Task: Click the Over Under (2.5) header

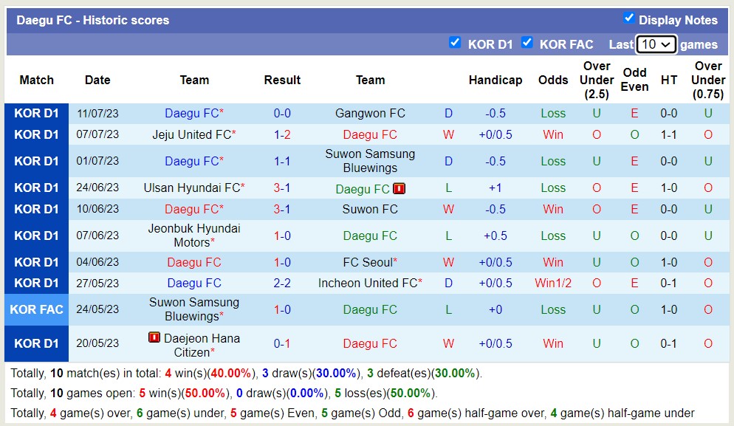Action: tap(597, 80)
